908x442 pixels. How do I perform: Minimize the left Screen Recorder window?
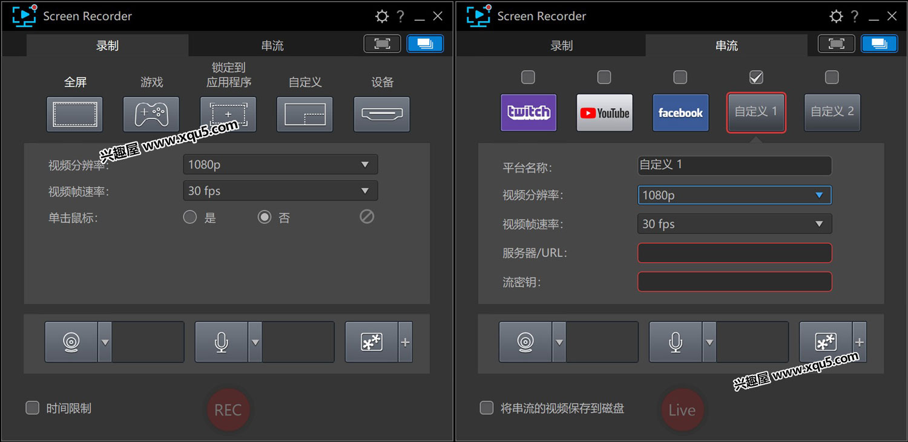419,18
